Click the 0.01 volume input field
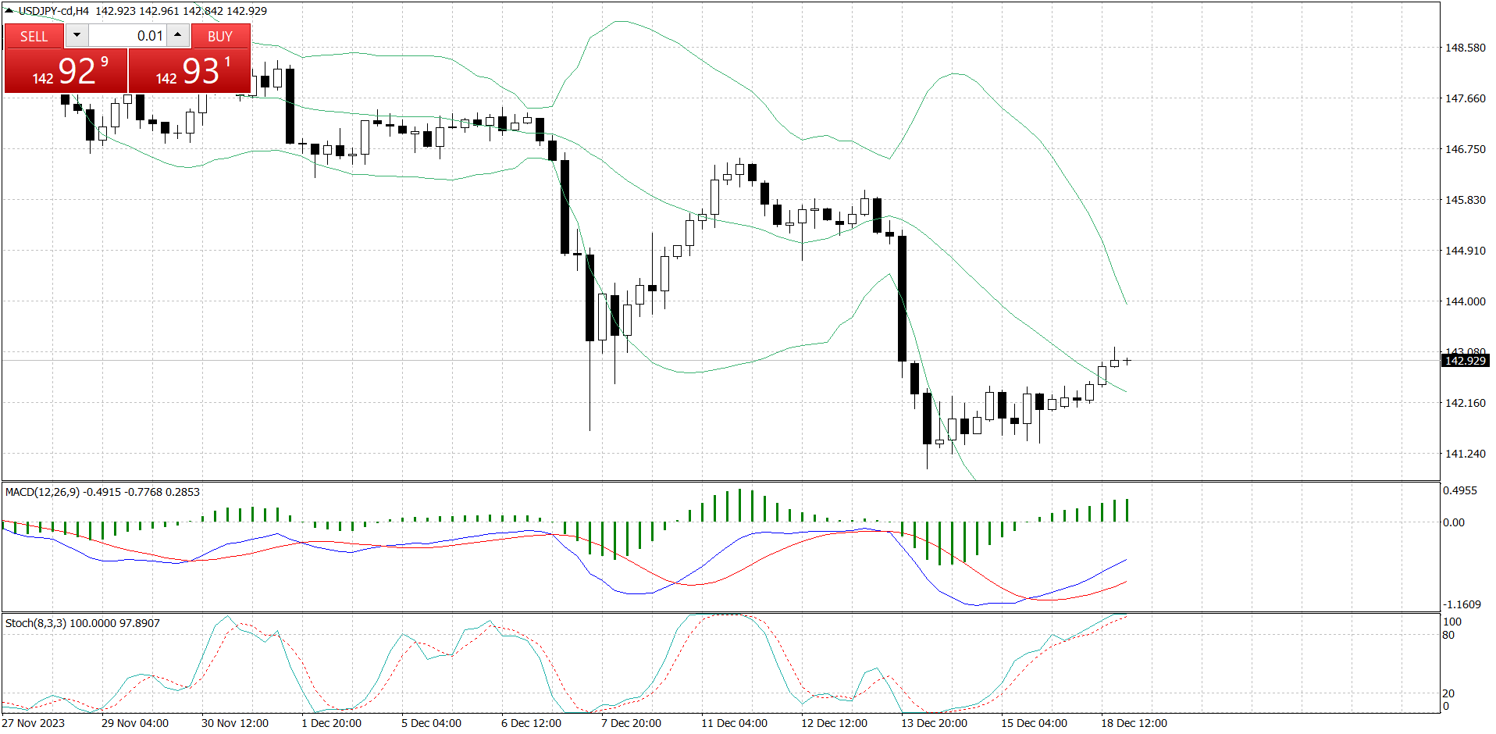The height and width of the screenshot is (734, 1496). pyautogui.click(x=127, y=35)
